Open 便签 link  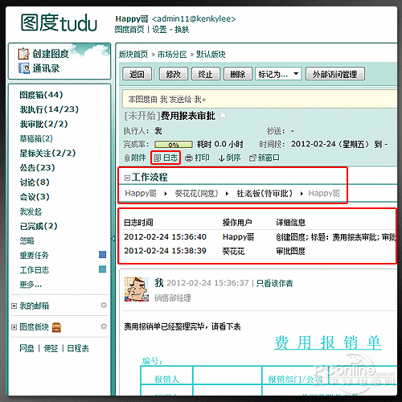(51, 348)
